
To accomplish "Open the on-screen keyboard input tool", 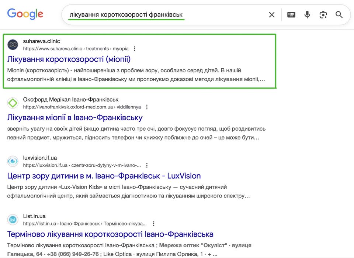I will [291, 15].
